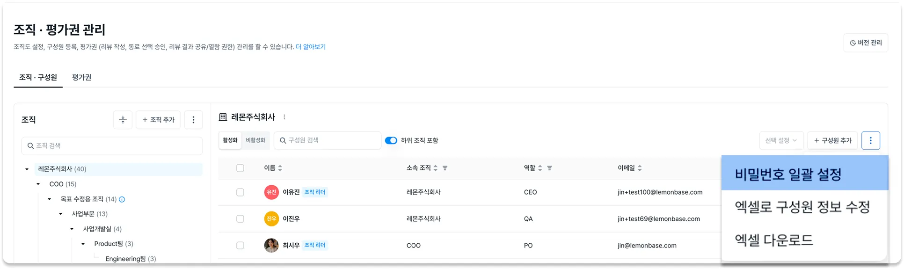Image resolution: width=904 pixels, height=269 pixels.
Task: Click 최시우's COO organization cell
Action: coord(413,245)
